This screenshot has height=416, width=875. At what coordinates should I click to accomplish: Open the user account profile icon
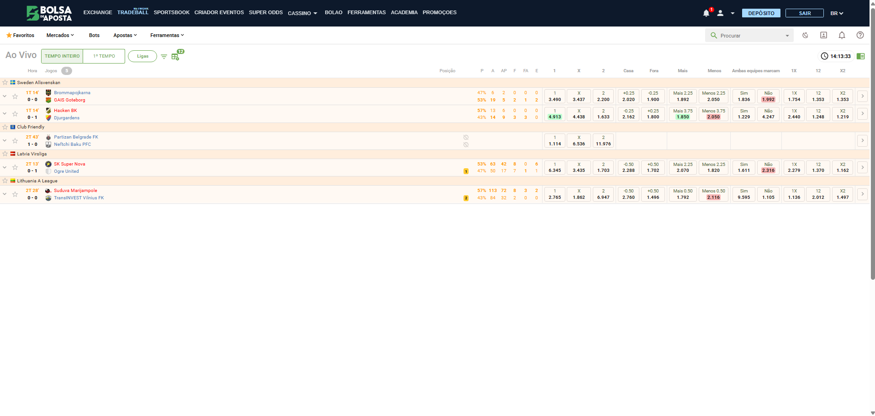pos(720,13)
